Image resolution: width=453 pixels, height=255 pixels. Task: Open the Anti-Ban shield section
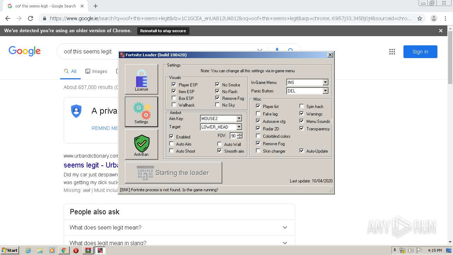coord(141,144)
